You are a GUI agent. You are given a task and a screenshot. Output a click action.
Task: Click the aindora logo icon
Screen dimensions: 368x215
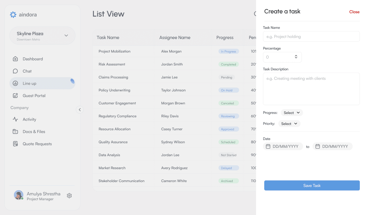click(x=13, y=15)
